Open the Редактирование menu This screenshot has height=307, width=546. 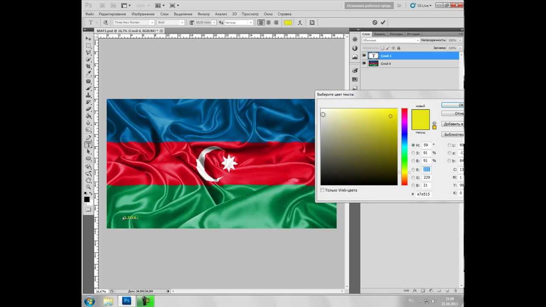(x=112, y=14)
